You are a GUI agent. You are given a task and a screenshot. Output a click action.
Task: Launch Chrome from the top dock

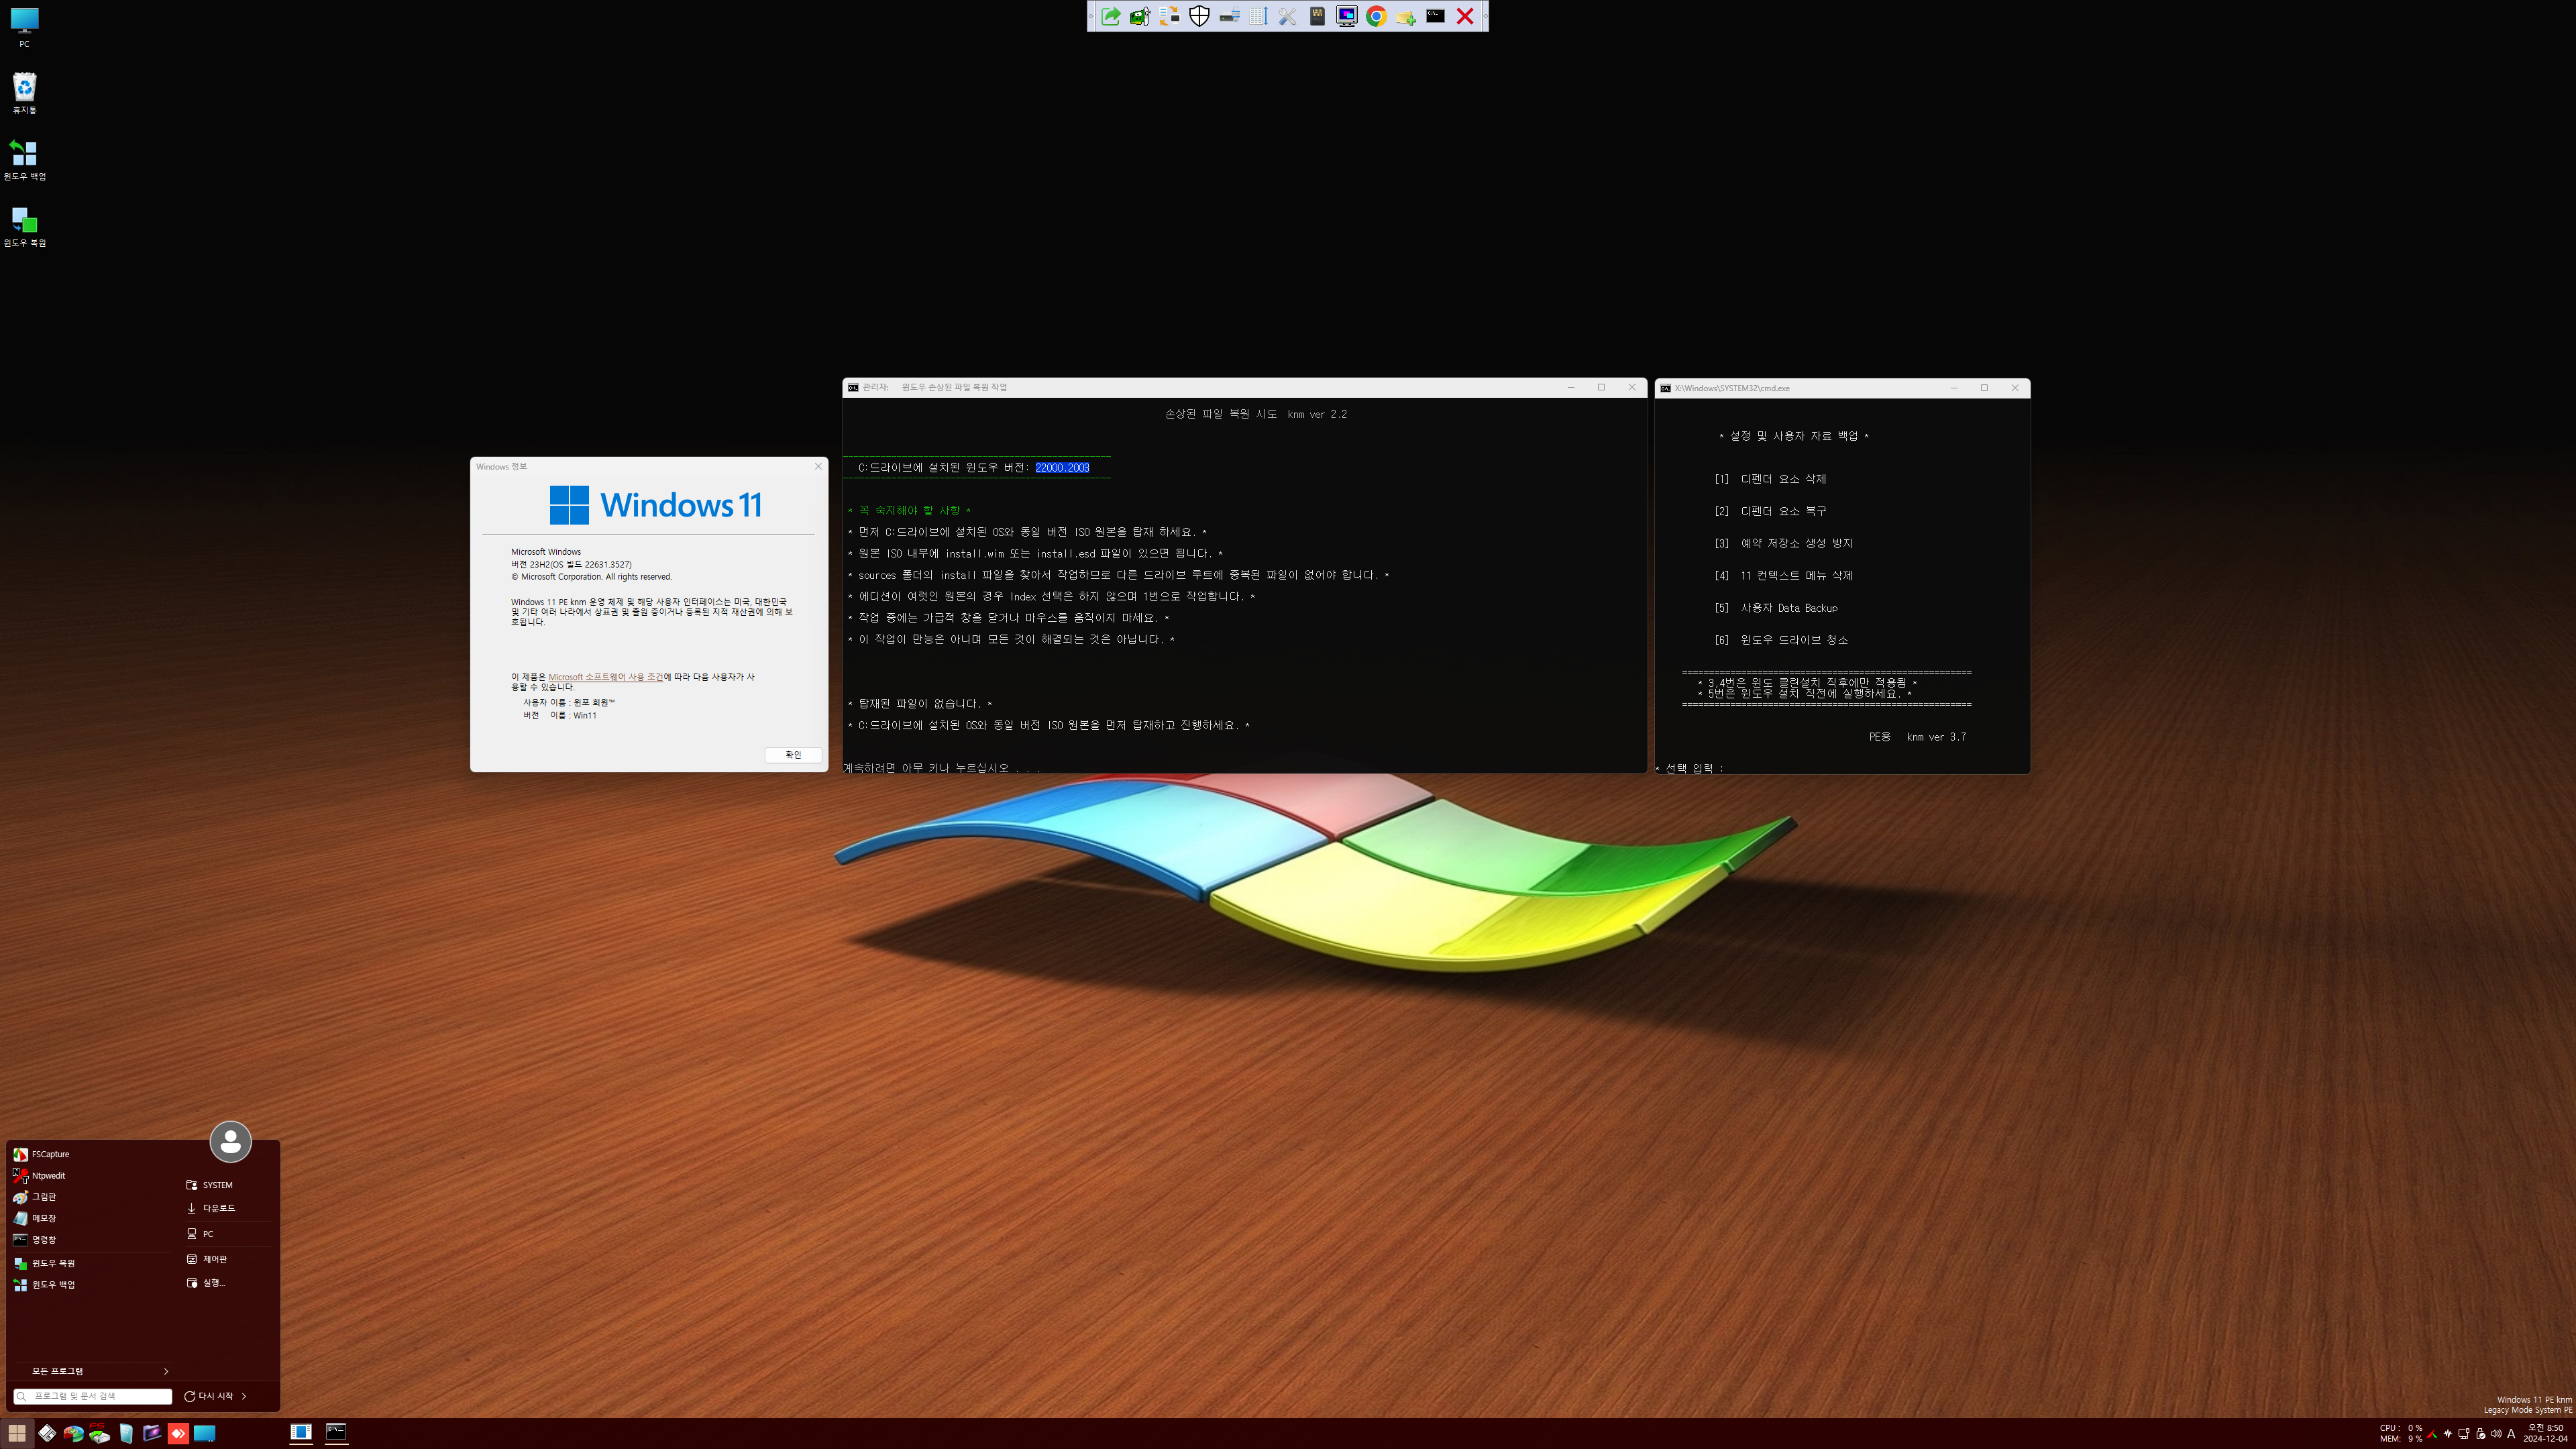(1376, 16)
